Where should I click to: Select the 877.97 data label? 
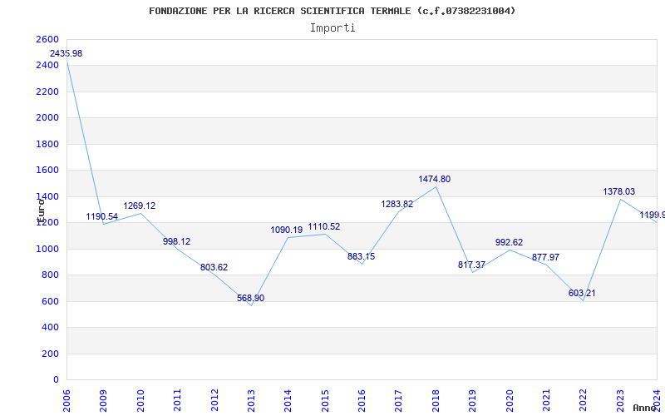pyautogui.click(x=545, y=257)
